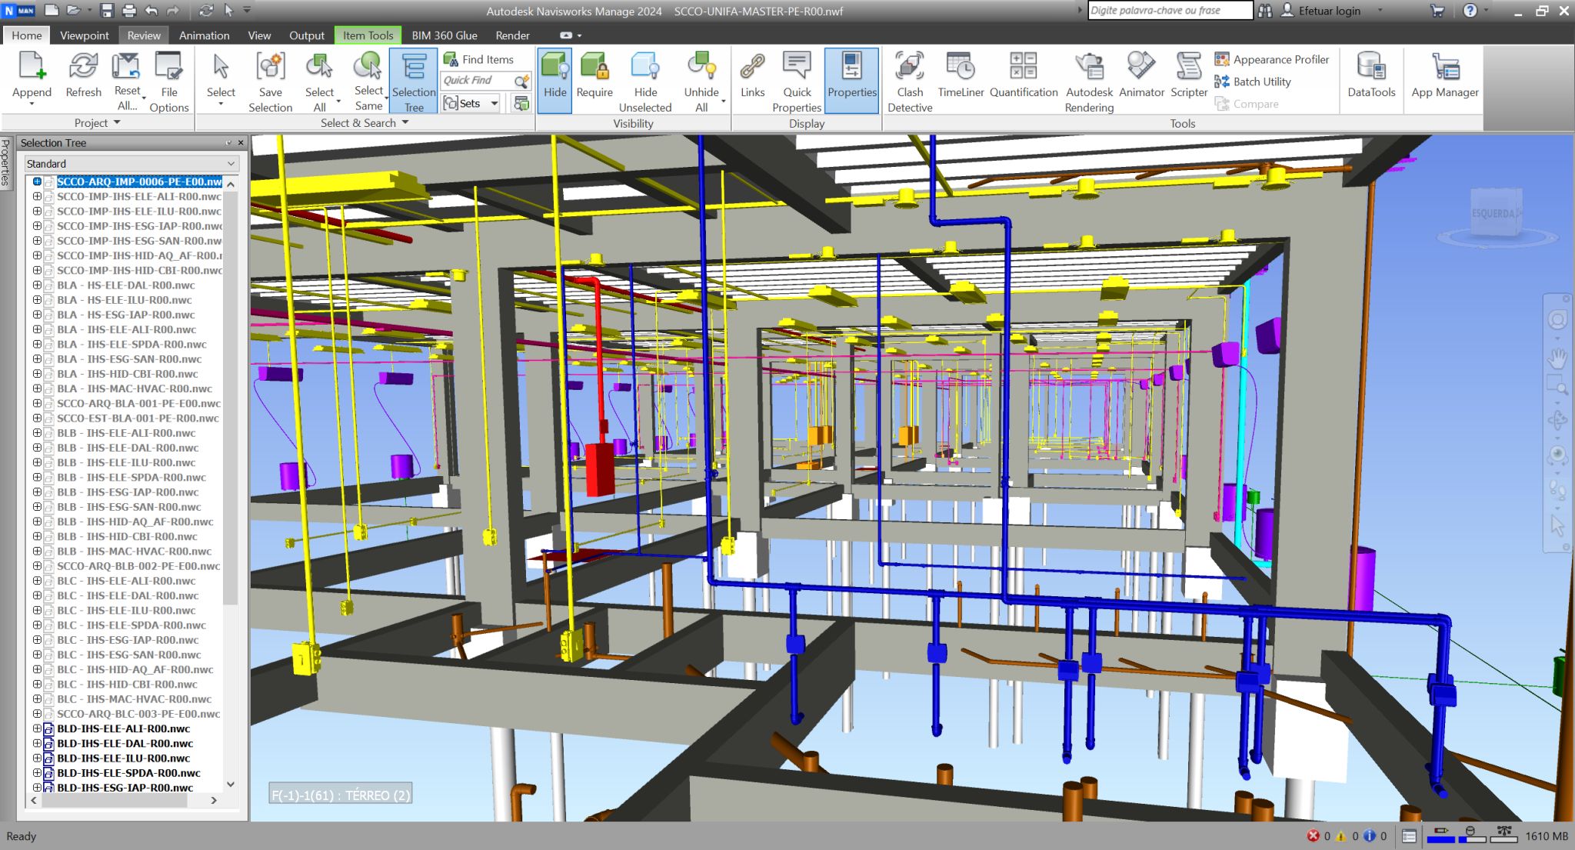This screenshot has width=1575, height=850.
Task: Click the Quick Find input field
Action: tap(477, 80)
